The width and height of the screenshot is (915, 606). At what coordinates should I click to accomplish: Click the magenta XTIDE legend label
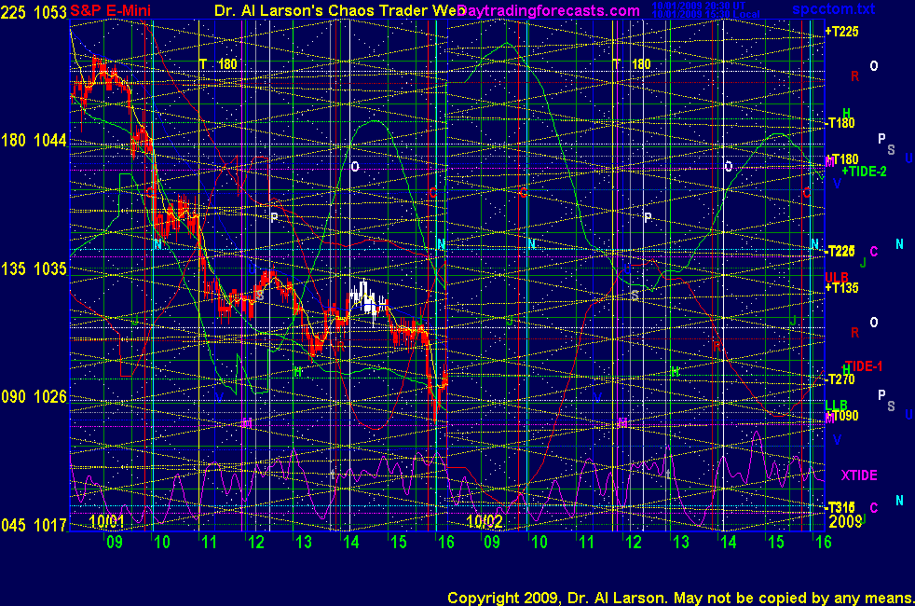[859, 475]
